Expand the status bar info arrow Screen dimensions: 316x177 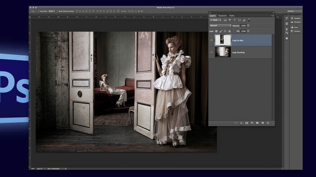tap(66, 169)
